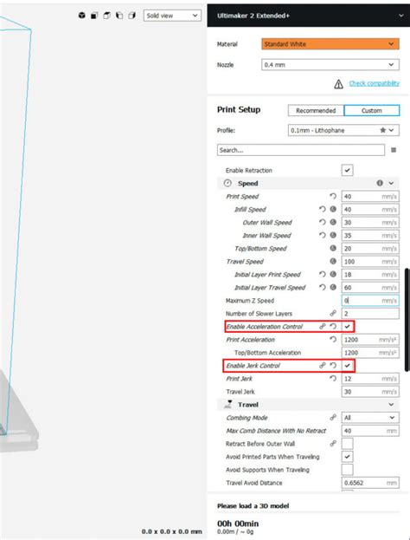This screenshot has height=540, width=410.
Task: Toggle Avoid Printed Parts When Traveling
Action: pyautogui.click(x=347, y=457)
